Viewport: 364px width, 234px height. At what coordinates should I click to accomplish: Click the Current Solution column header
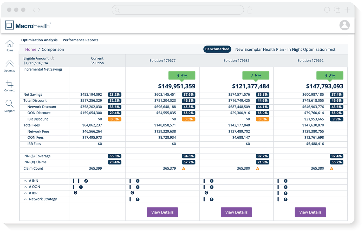(x=97, y=61)
